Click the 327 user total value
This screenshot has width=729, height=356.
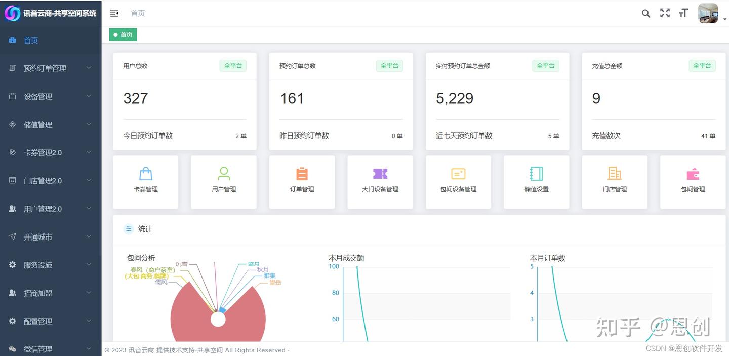point(136,98)
